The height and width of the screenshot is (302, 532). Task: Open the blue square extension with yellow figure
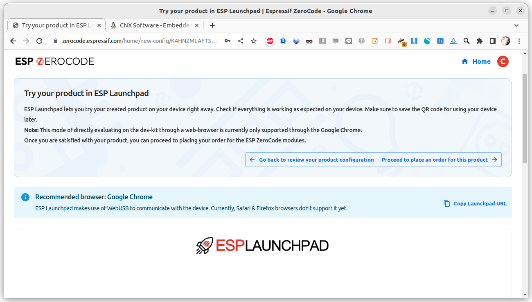[x=440, y=41]
